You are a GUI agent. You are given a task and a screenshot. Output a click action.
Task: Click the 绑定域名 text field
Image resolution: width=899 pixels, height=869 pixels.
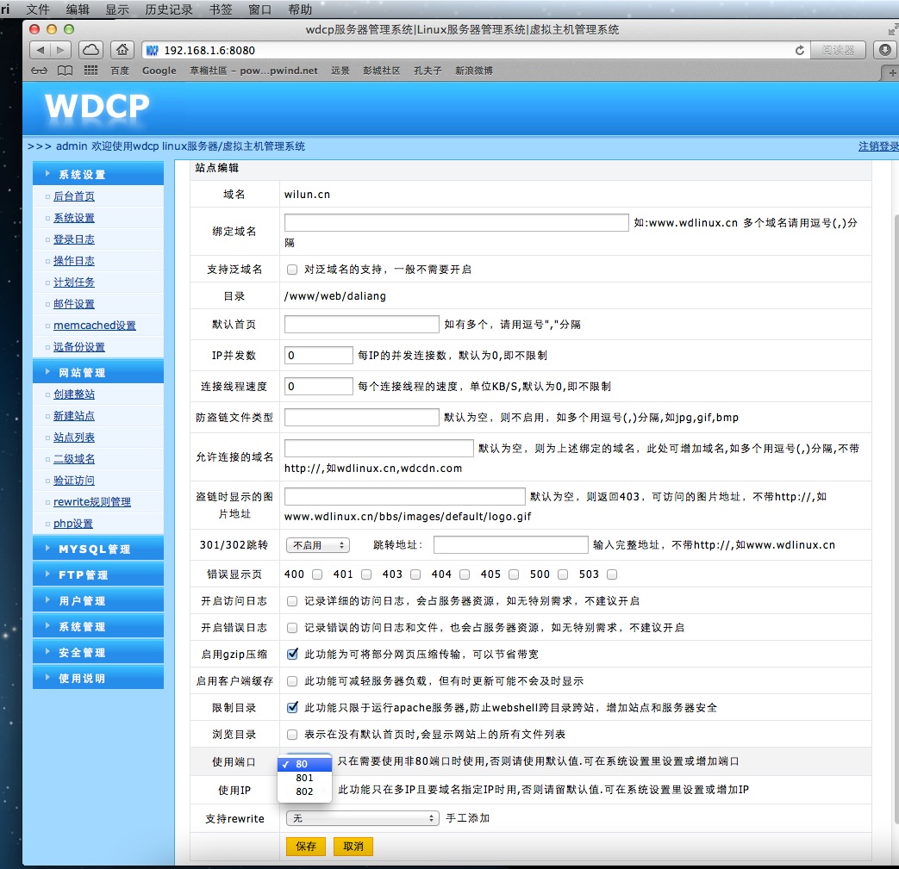[456, 223]
